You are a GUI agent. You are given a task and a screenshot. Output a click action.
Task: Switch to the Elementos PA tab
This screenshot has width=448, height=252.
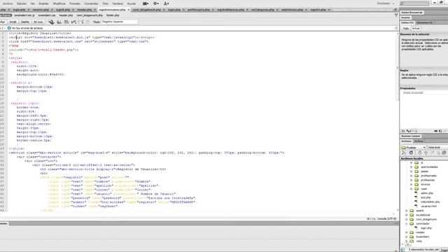[425, 22]
